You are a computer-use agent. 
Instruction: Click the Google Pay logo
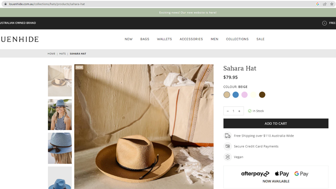tap(301, 174)
